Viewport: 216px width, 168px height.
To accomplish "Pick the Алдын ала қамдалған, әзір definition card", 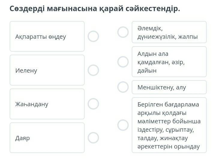I will tap(169, 62).
